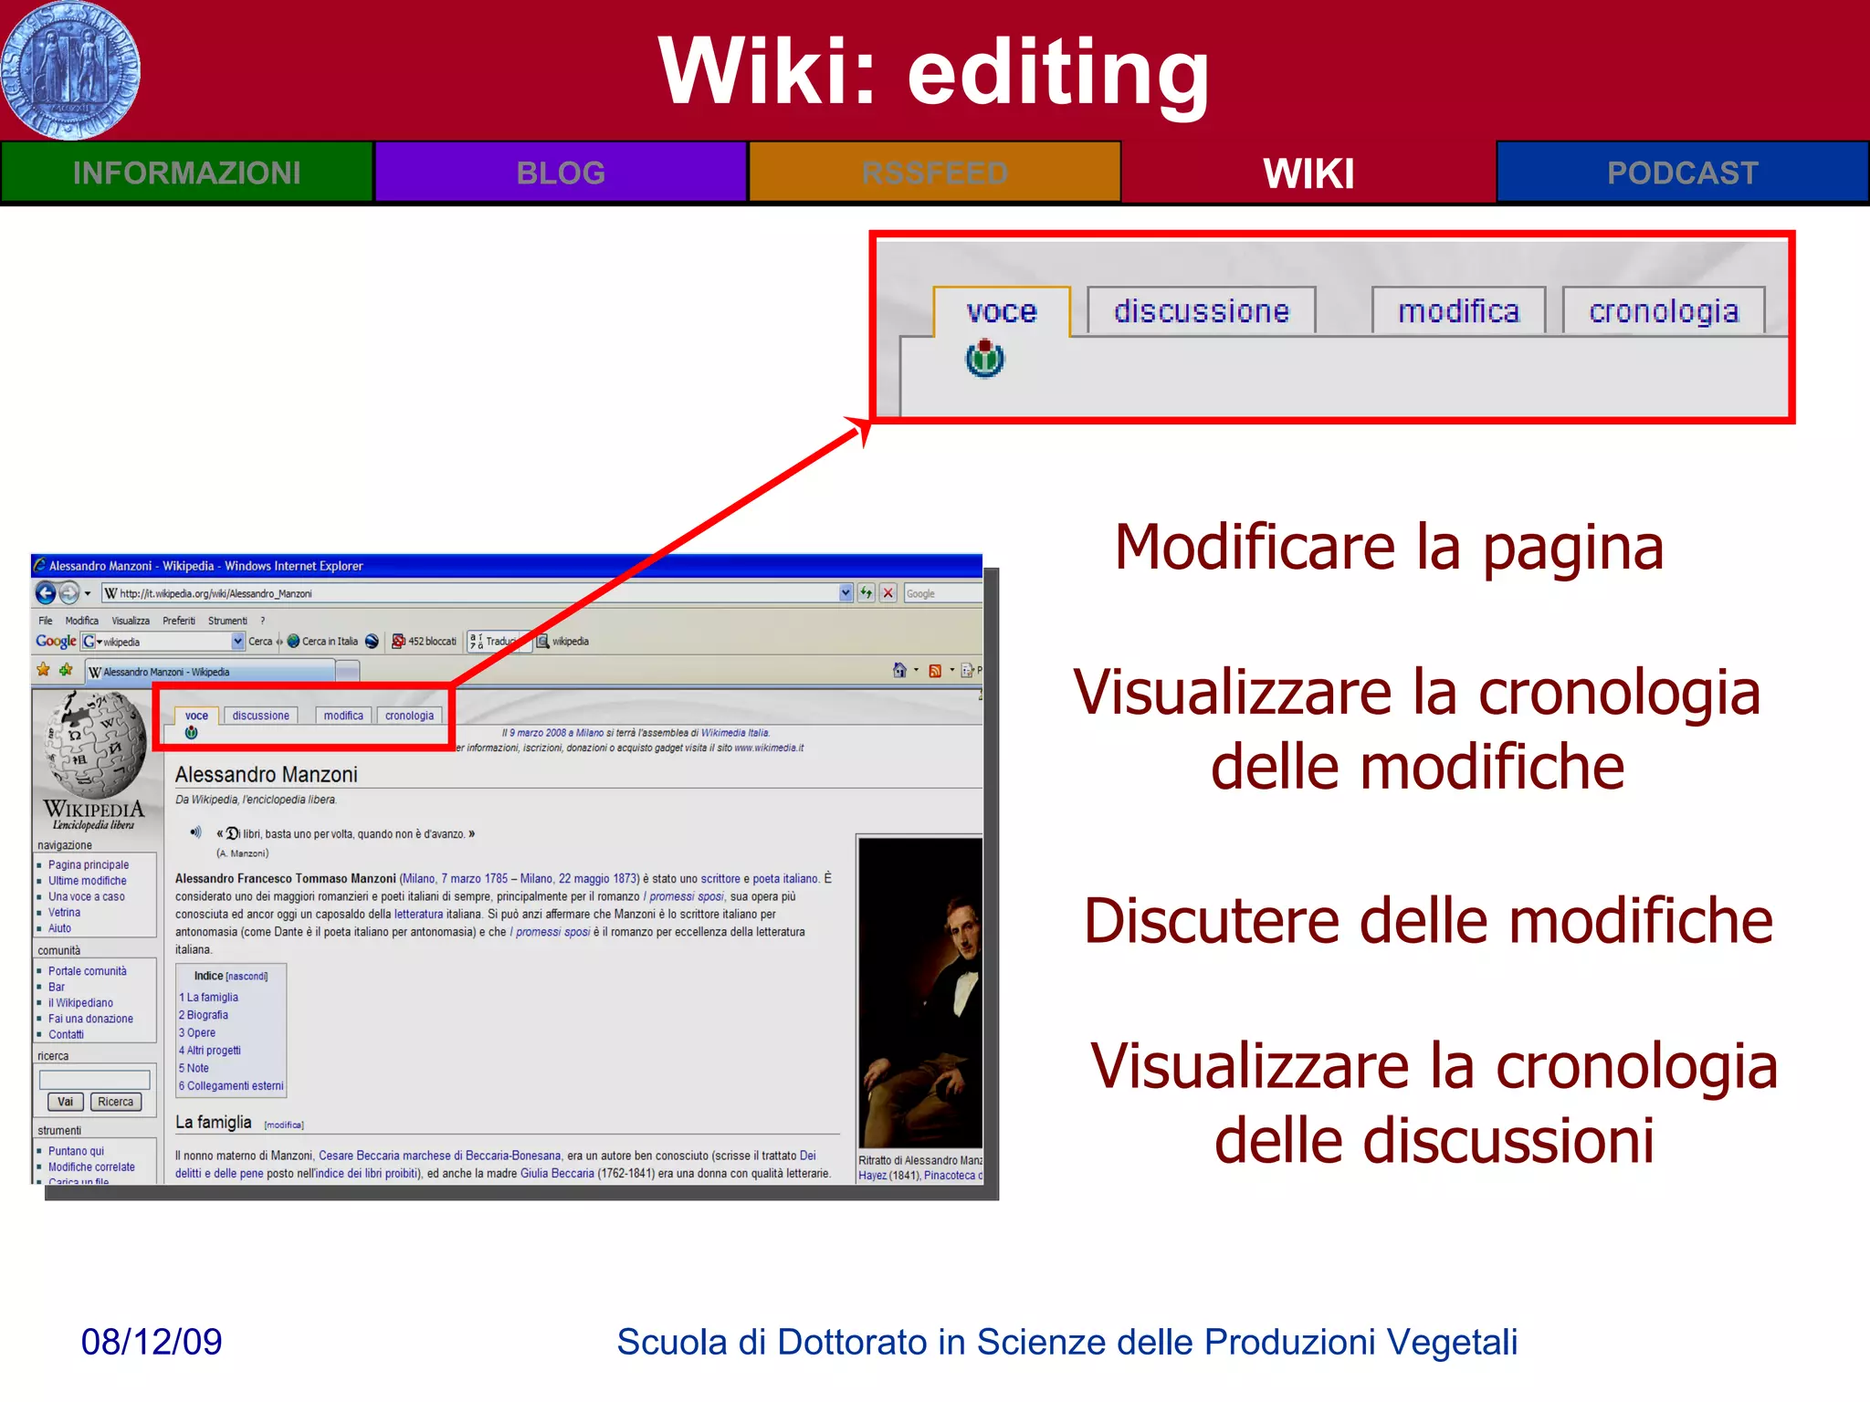Open the Strumenti menu
Viewport: 1870px width, 1402px height.
(x=227, y=621)
